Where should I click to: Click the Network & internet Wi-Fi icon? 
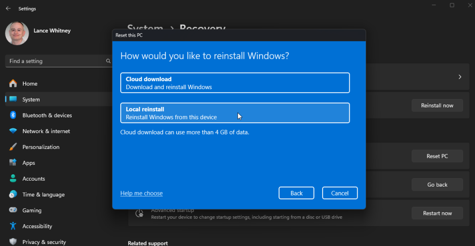tap(13, 131)
